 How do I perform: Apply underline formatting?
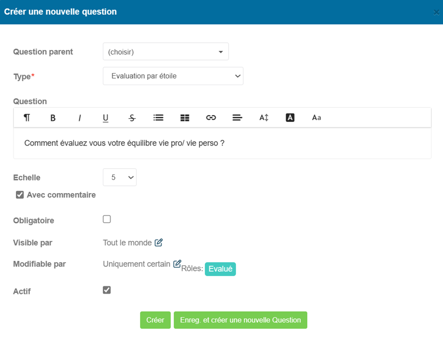pos(105,118)
